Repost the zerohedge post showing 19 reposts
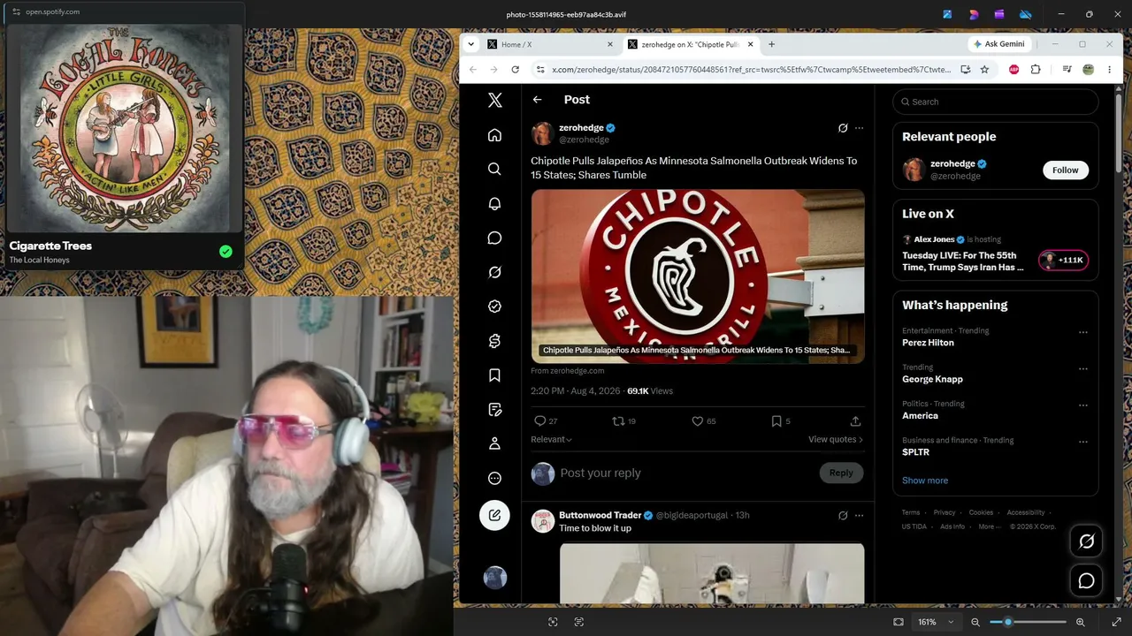This screenshot has height=636, width=1132. pos(624,421)
